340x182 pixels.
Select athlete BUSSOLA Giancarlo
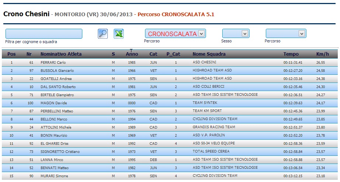57,70
